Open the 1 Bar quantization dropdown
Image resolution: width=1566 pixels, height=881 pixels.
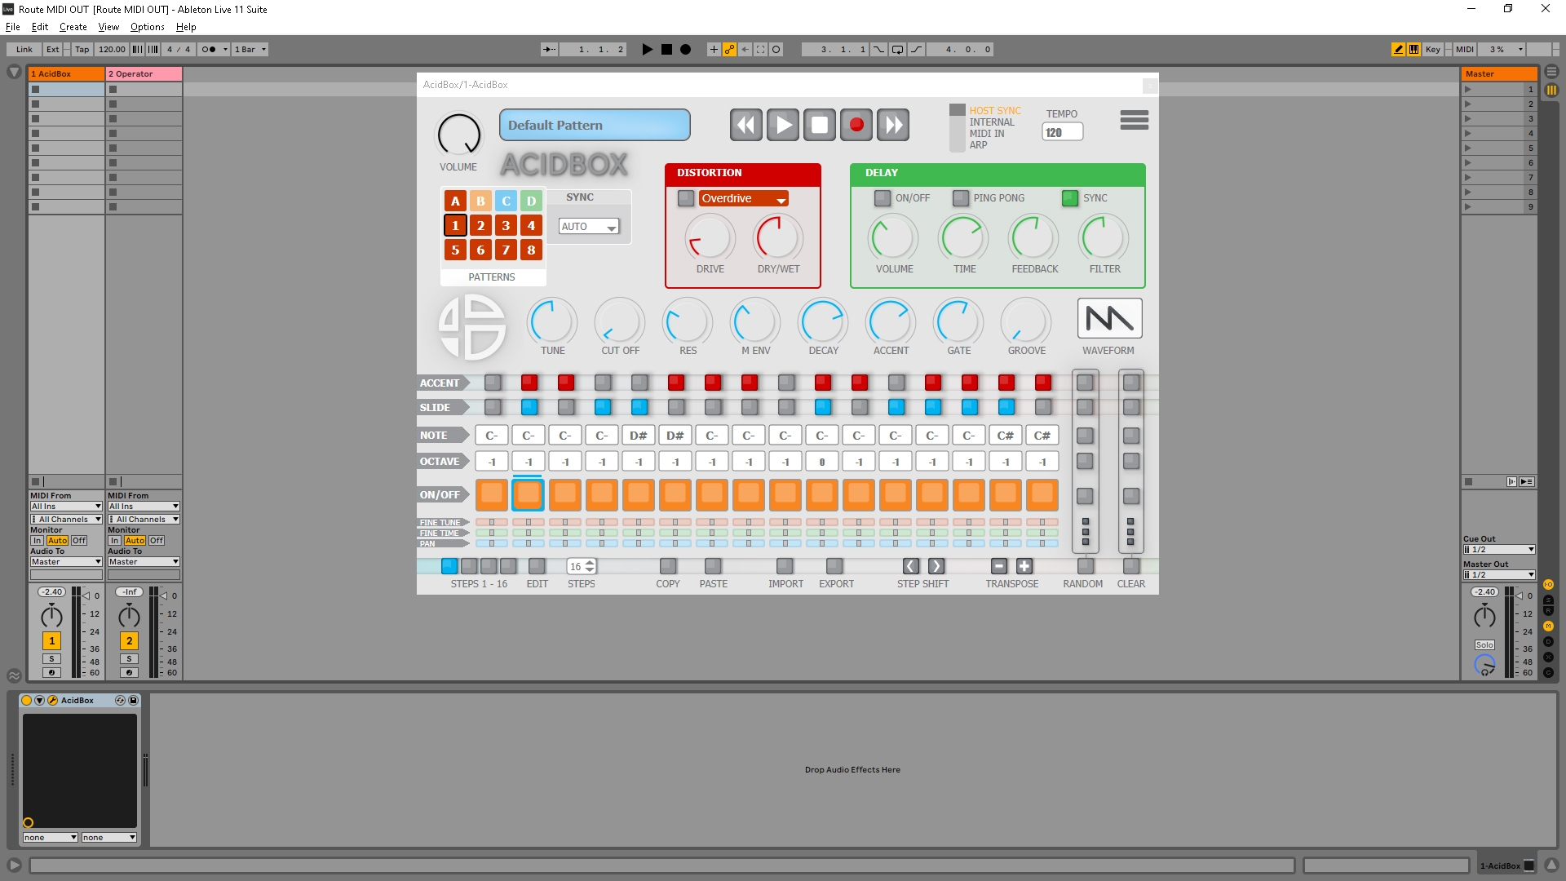(250, 49)
